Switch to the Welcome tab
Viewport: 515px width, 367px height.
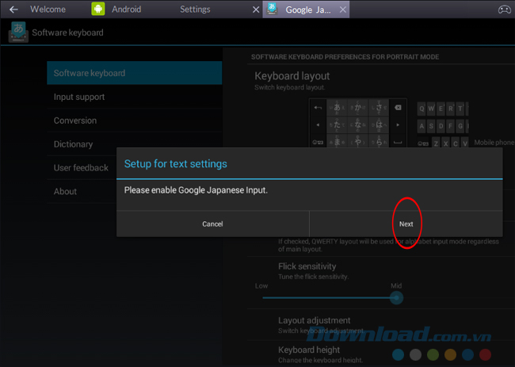tap(48, 10)
